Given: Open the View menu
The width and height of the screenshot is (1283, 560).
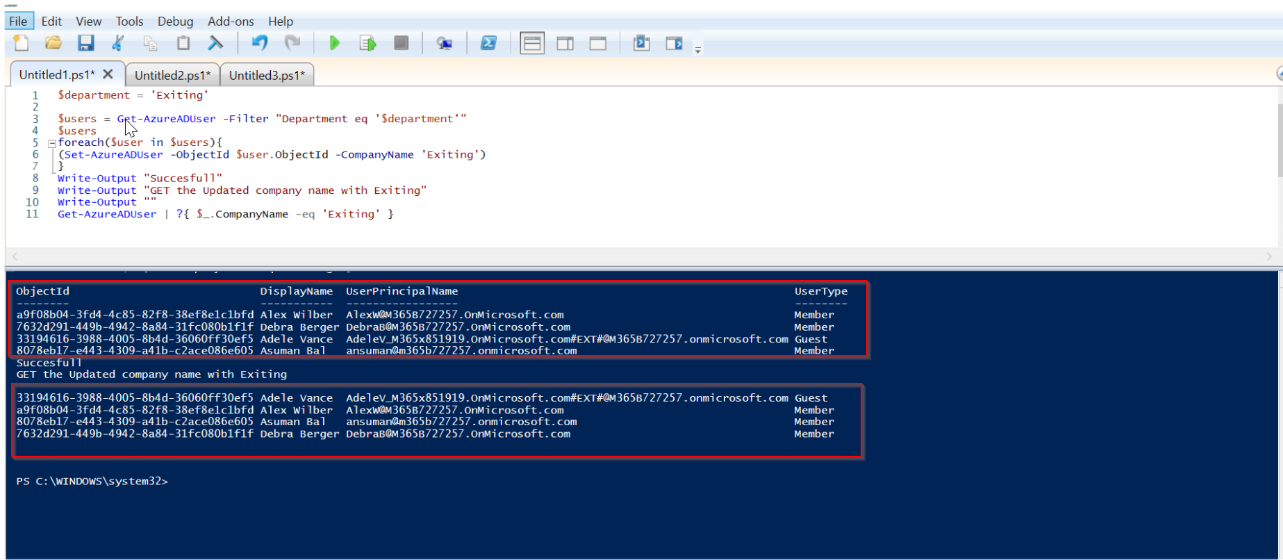Looking at the screenshot, I should click(x=89, y=22).
